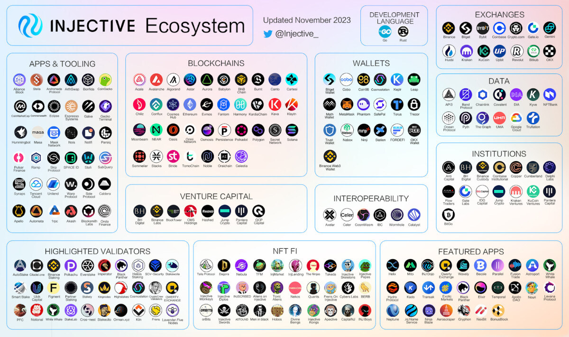Pick the Solana blockchain icon
569x337 pixels.
[x=291, y=130]
